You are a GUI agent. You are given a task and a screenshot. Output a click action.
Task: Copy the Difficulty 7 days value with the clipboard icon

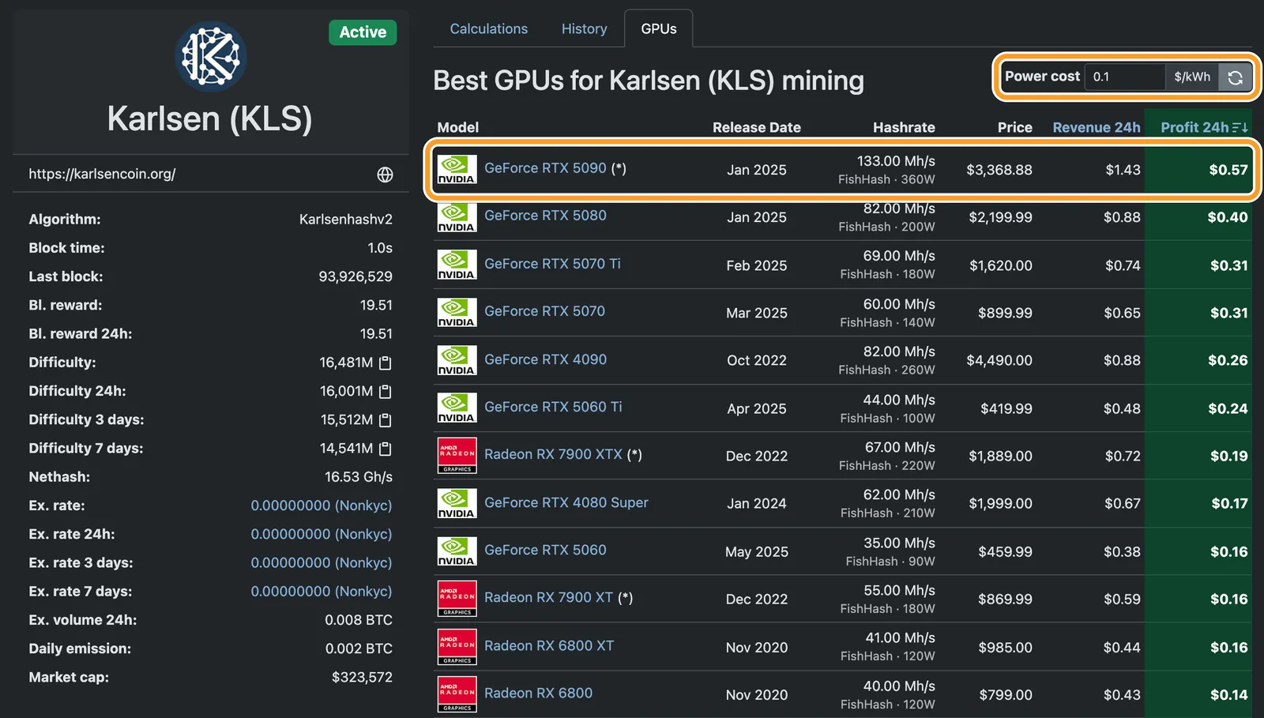coord(386,449)
